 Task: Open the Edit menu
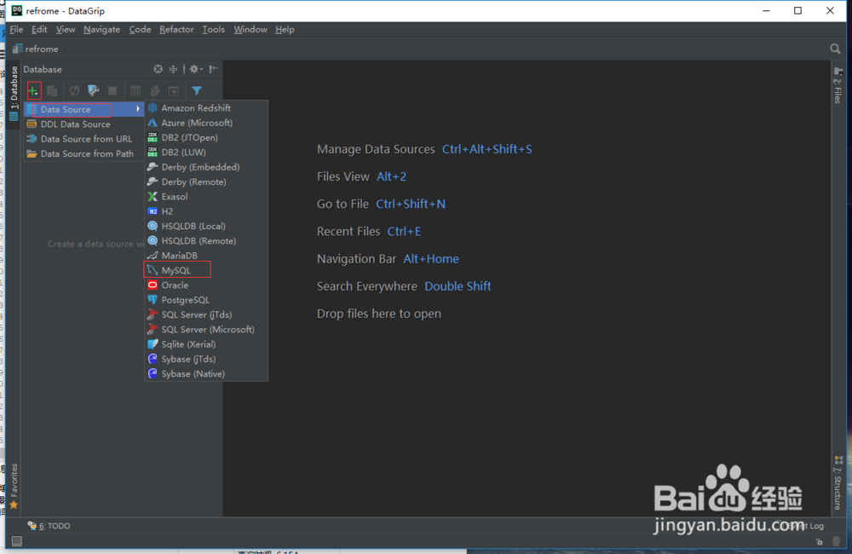pyautogui.click(x=39, y=29)
